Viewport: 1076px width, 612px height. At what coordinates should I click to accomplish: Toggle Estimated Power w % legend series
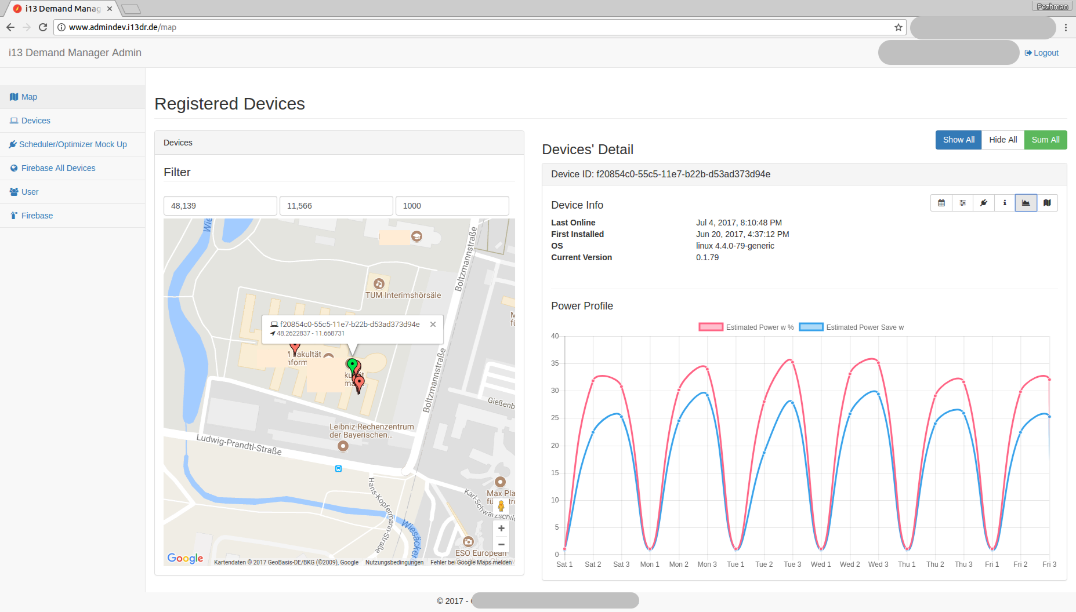746,327
